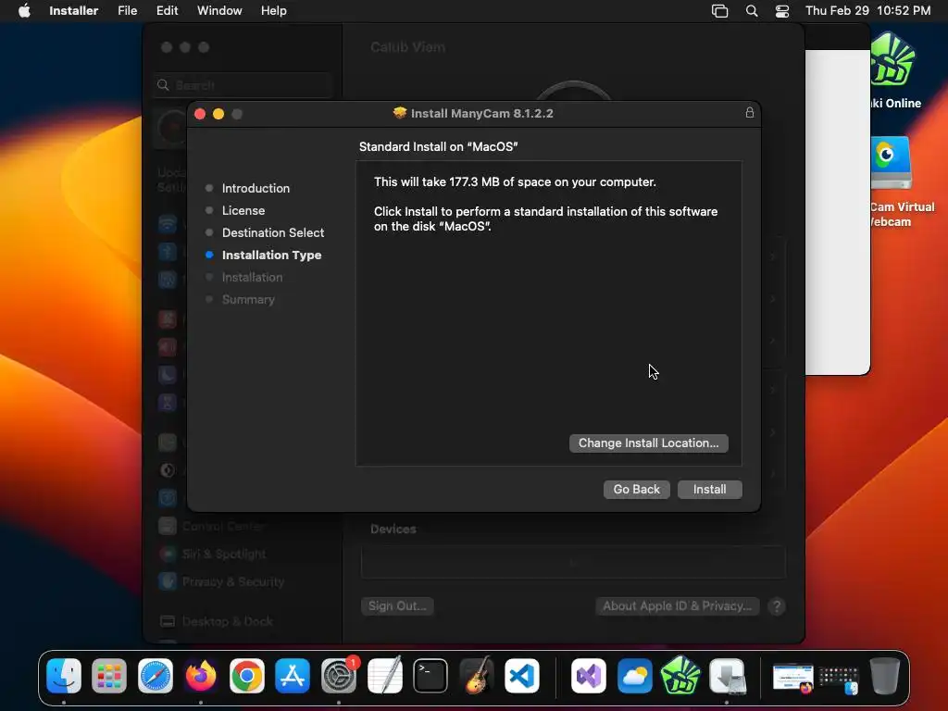Select the Installation Type step
The image size is (948, 711).
tap(271, 256)
